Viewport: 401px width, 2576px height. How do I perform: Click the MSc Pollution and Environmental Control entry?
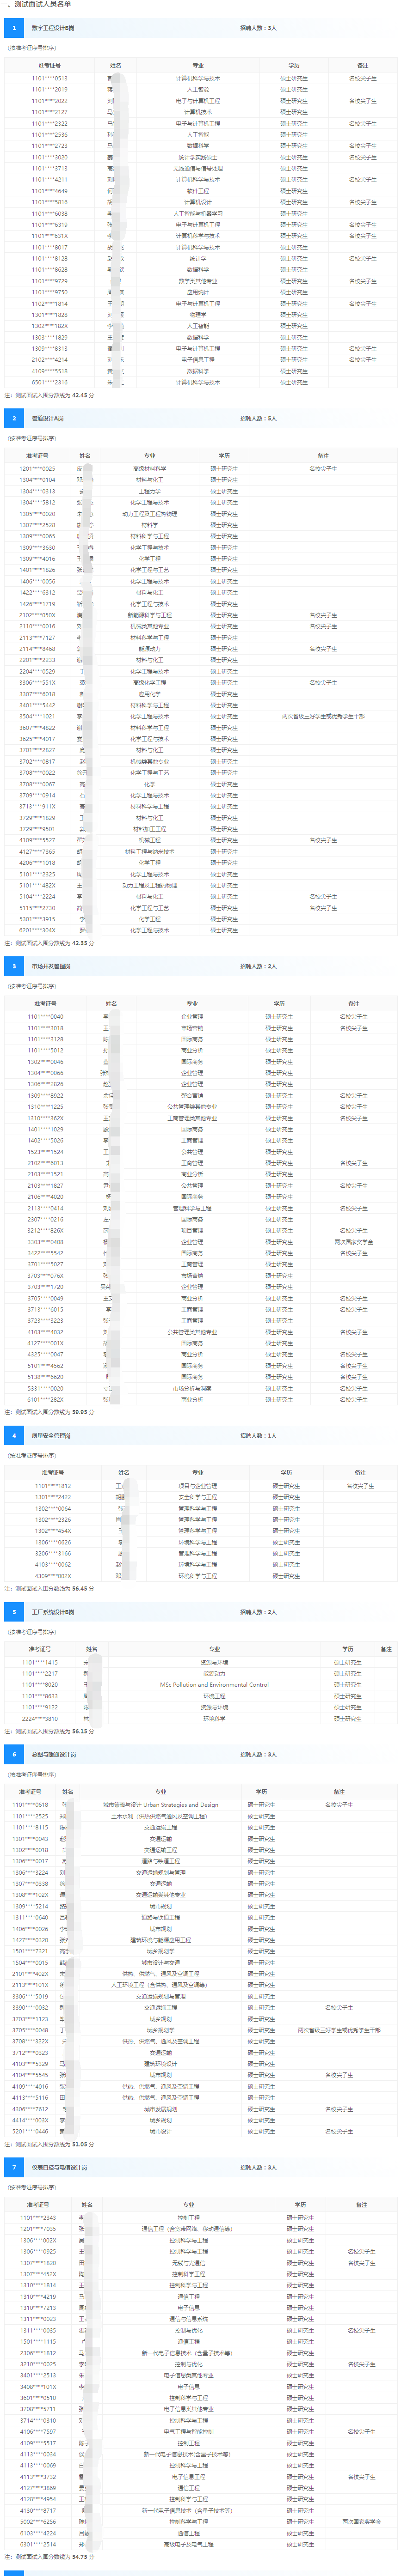(x=214, y=1684)
